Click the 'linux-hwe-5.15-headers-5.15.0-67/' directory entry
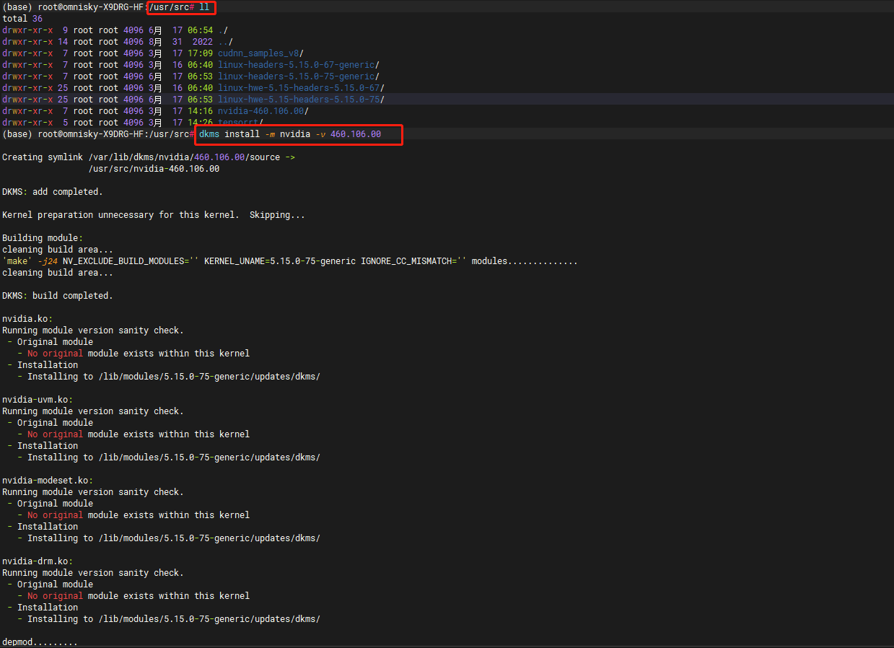The height and width of the screenshot is (648, 894). click(301, 88)
